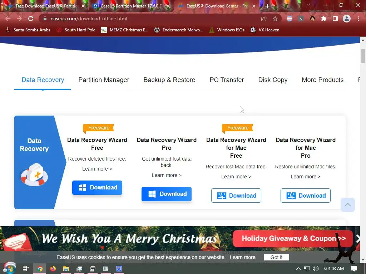Screen dimensions: 366x274
Task: Open the Chrome three-dot menu
Action: (x=358, y=19)
